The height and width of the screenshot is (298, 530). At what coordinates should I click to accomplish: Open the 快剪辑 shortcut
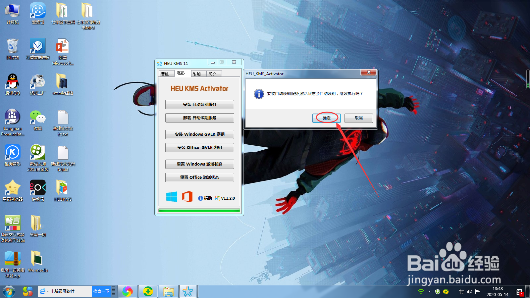click(x=38, y=191)
